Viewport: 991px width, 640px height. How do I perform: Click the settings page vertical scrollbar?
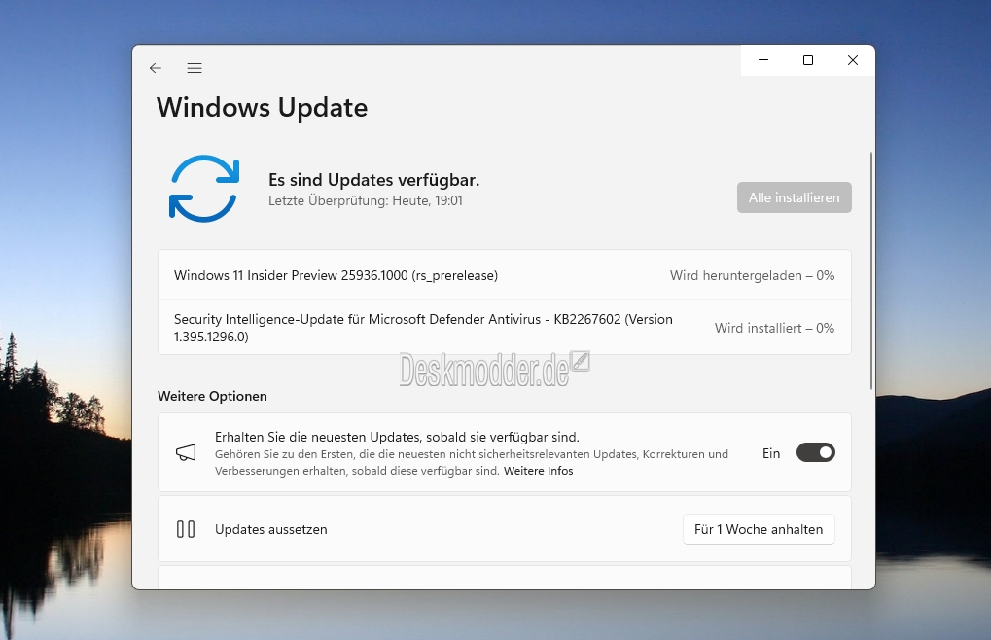pyautogui.click(x=871, y=270)
